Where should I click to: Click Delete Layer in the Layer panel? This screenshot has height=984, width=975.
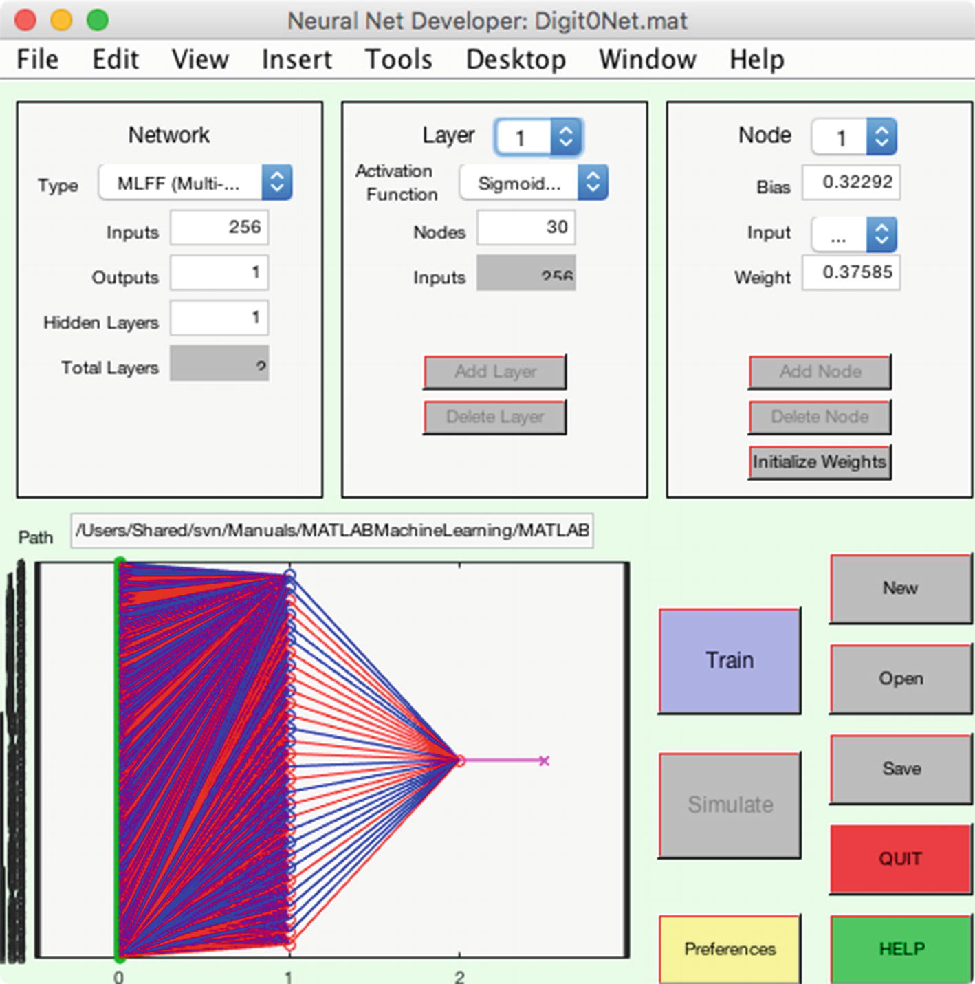point(494,416)
